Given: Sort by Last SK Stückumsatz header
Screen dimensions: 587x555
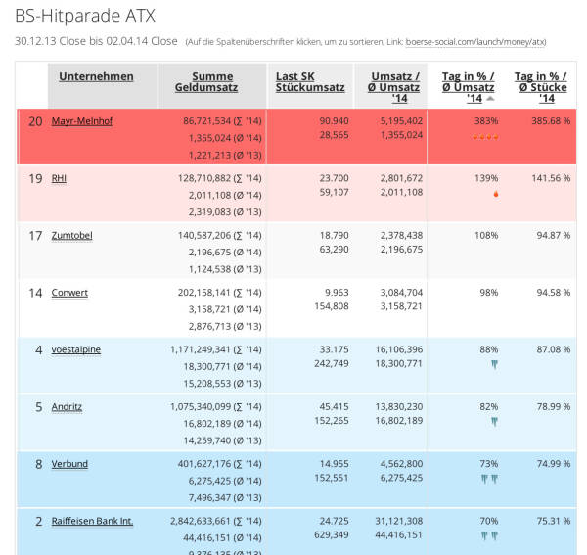Looking at the screenshot, I should (310, 83).
